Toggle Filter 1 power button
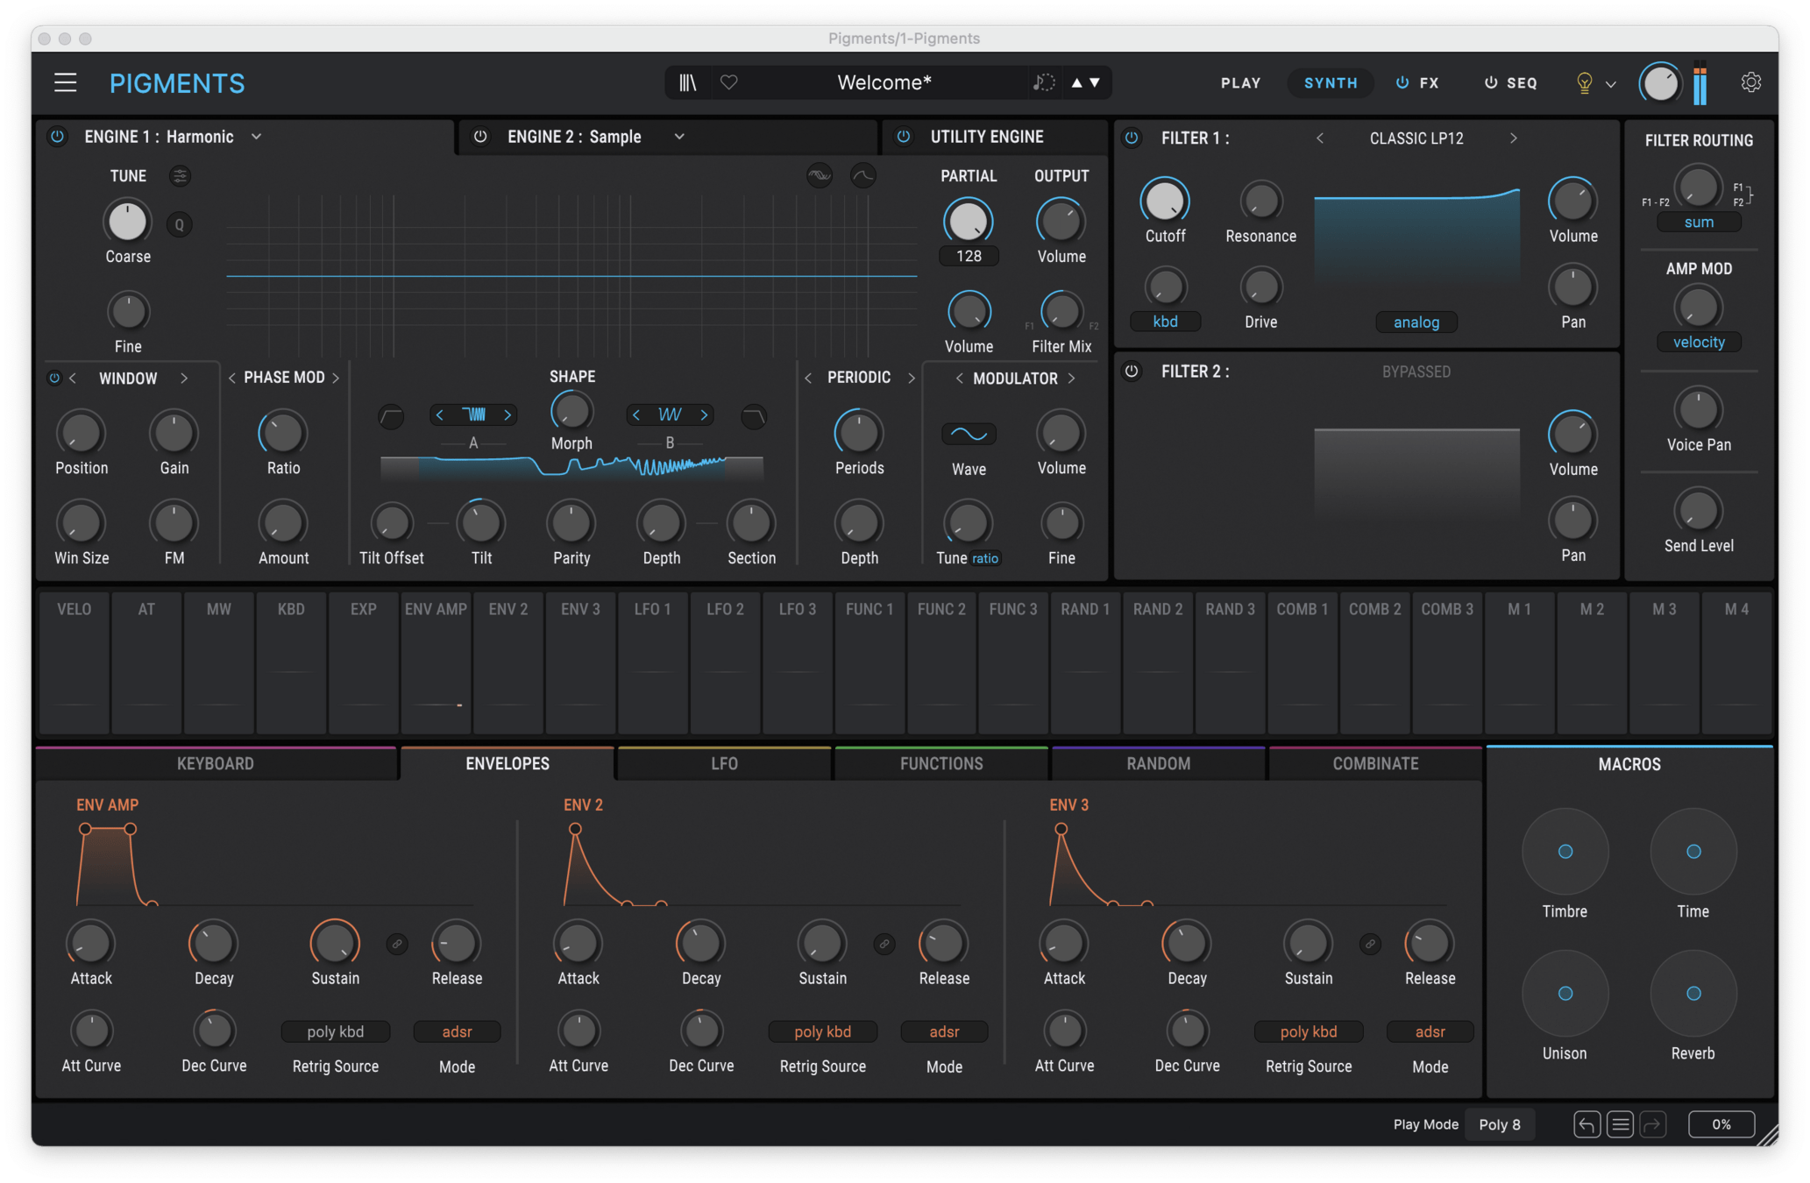The width and height of the screenshot is (1810, 1183). [x=1132, y=138]
